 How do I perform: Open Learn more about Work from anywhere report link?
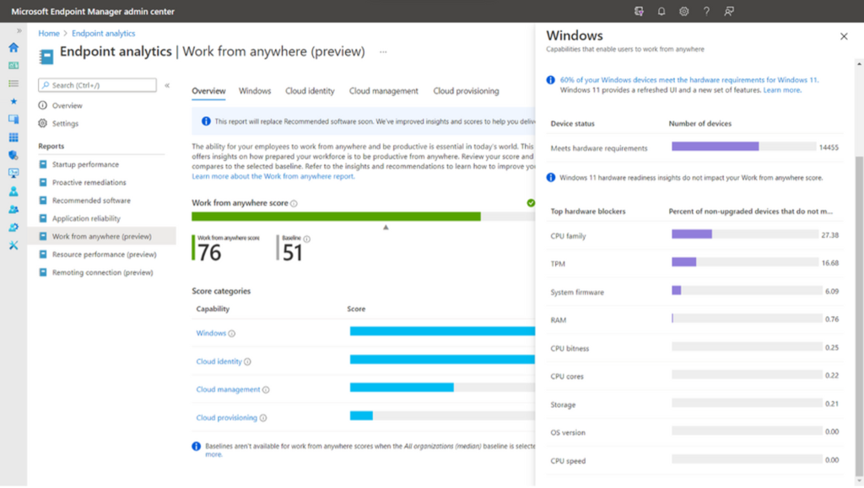273,177
